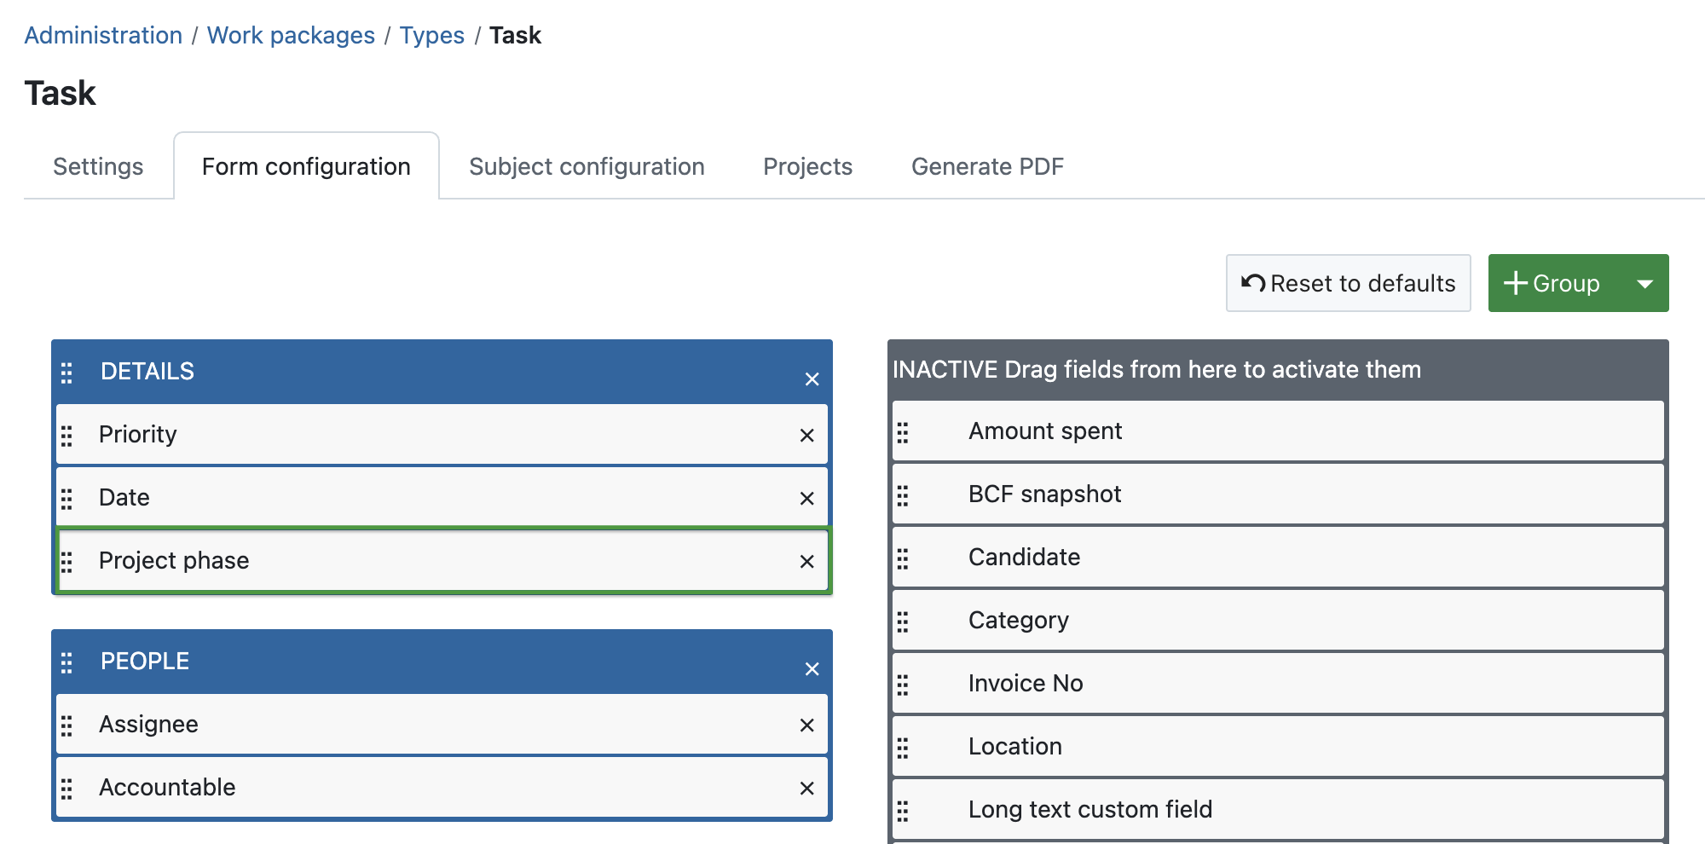Open the Group button dropdown arrow

pos(1644,283)
